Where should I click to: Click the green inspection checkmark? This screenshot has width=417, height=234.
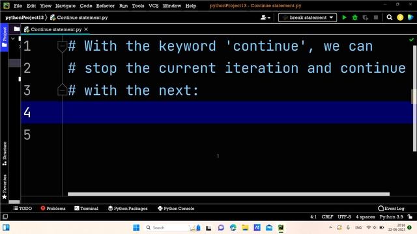pyautogui.click(x=411, y=40)
